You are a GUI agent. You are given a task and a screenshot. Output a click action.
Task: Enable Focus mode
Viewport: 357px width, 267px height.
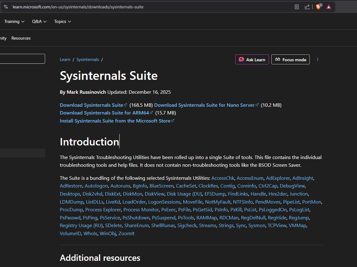tap(290, 59)
